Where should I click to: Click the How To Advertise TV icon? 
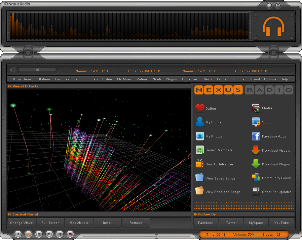[x=199, y=164]
